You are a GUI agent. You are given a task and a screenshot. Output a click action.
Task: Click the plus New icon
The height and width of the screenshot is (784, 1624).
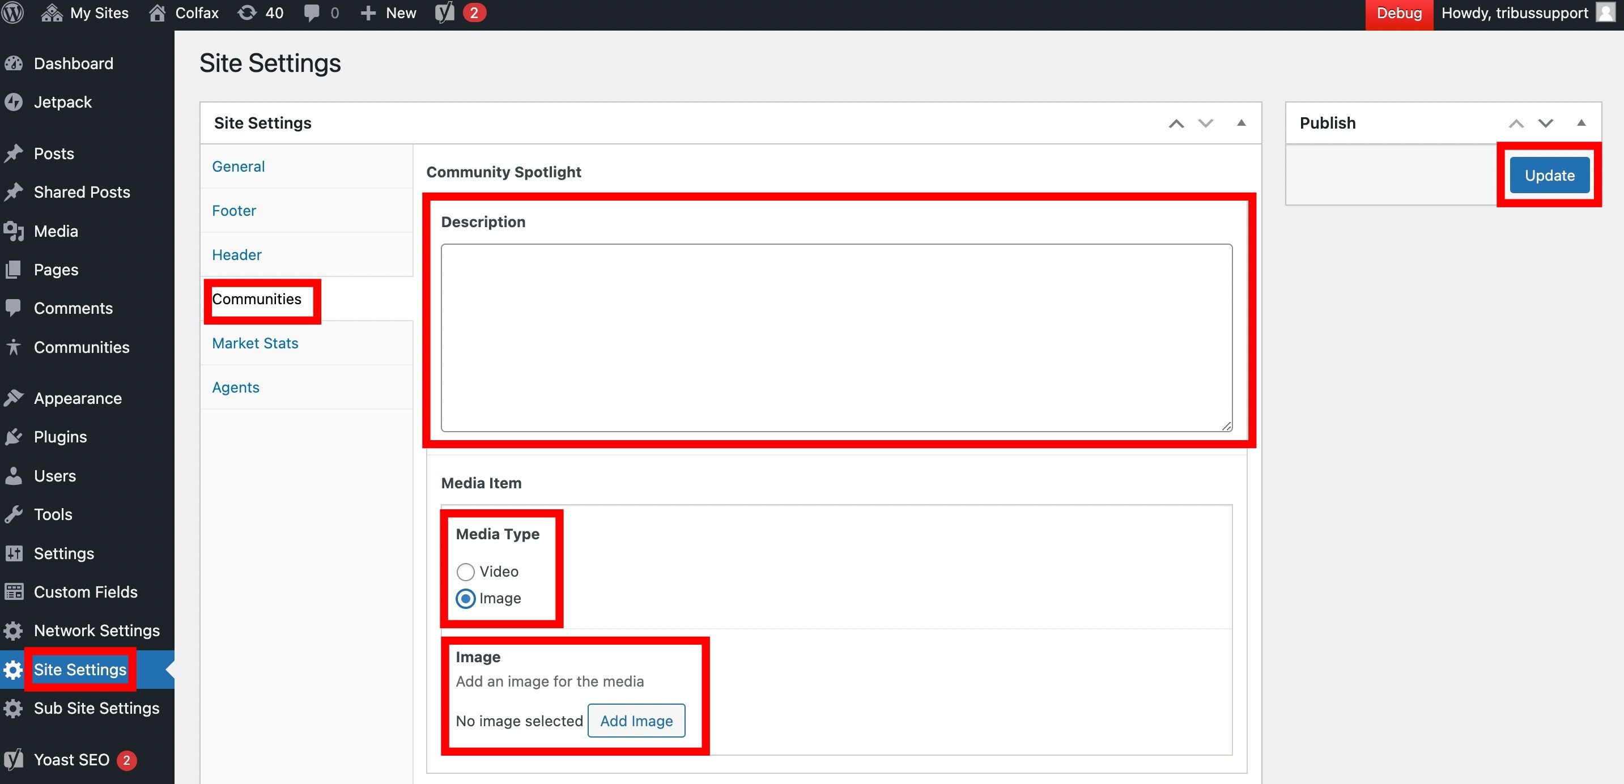coord(368,13)
